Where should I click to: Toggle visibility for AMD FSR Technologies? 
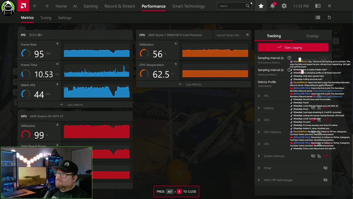[x=325, y=180]
